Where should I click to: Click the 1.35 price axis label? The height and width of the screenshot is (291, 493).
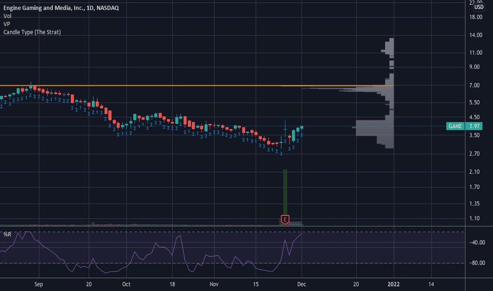pos(474,204)
